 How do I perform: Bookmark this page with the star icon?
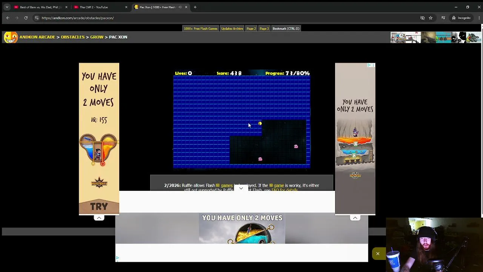coord(431,18)
